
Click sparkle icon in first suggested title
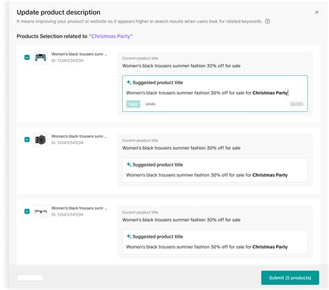(128, 82)
